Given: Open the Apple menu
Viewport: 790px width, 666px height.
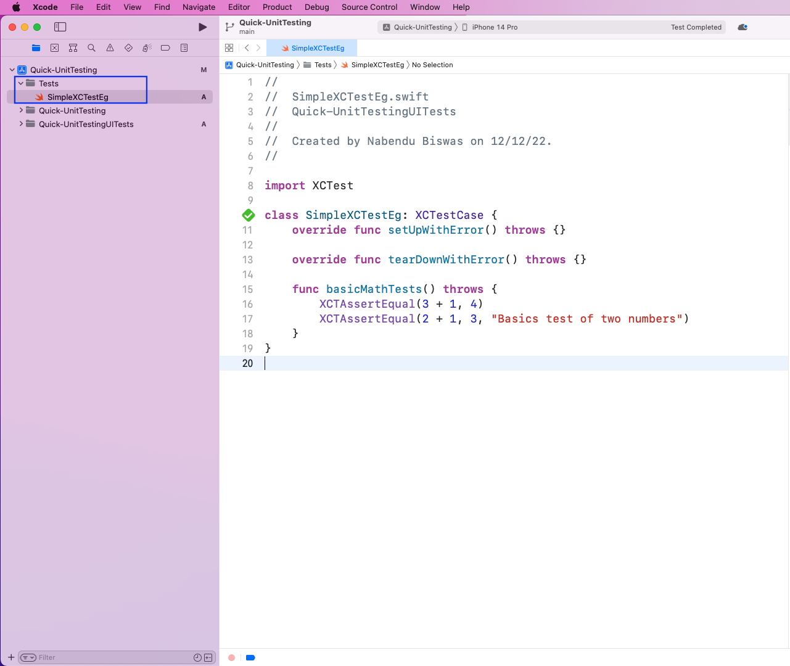Looking at the screenshot, I should click(17, 7).
